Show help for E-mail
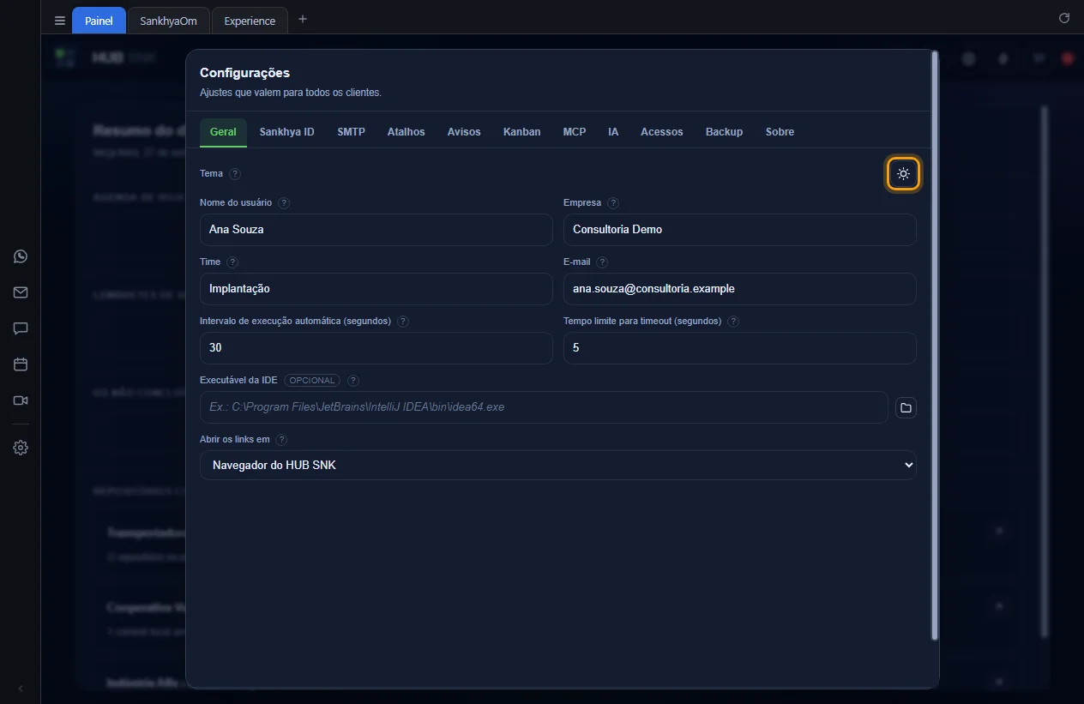 click(x=602, y=262)
